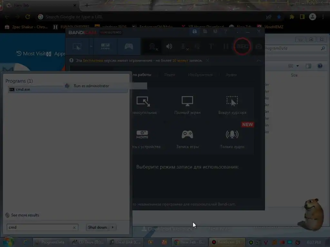Dismiss the free version limitation notice

click(x=208, y=60)
